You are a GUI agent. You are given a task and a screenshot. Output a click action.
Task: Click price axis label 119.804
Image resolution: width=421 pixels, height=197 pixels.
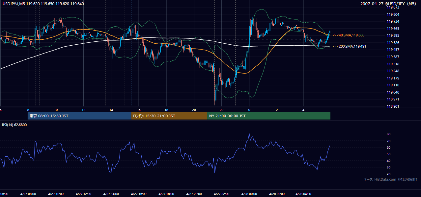[x=393, y=14]
